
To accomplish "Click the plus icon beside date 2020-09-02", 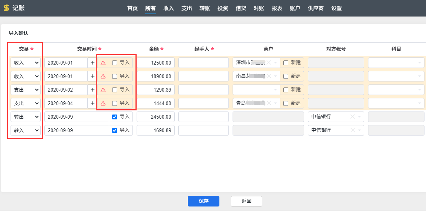I will (93, 90).
